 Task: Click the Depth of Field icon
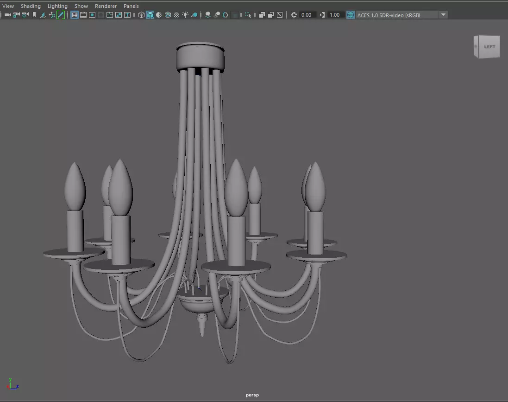235,14
